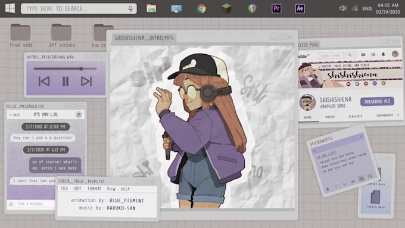Click the YouTube search magnifier button
Image resolution: width=405 pixels, height=228 pixels.
[350, 55]
